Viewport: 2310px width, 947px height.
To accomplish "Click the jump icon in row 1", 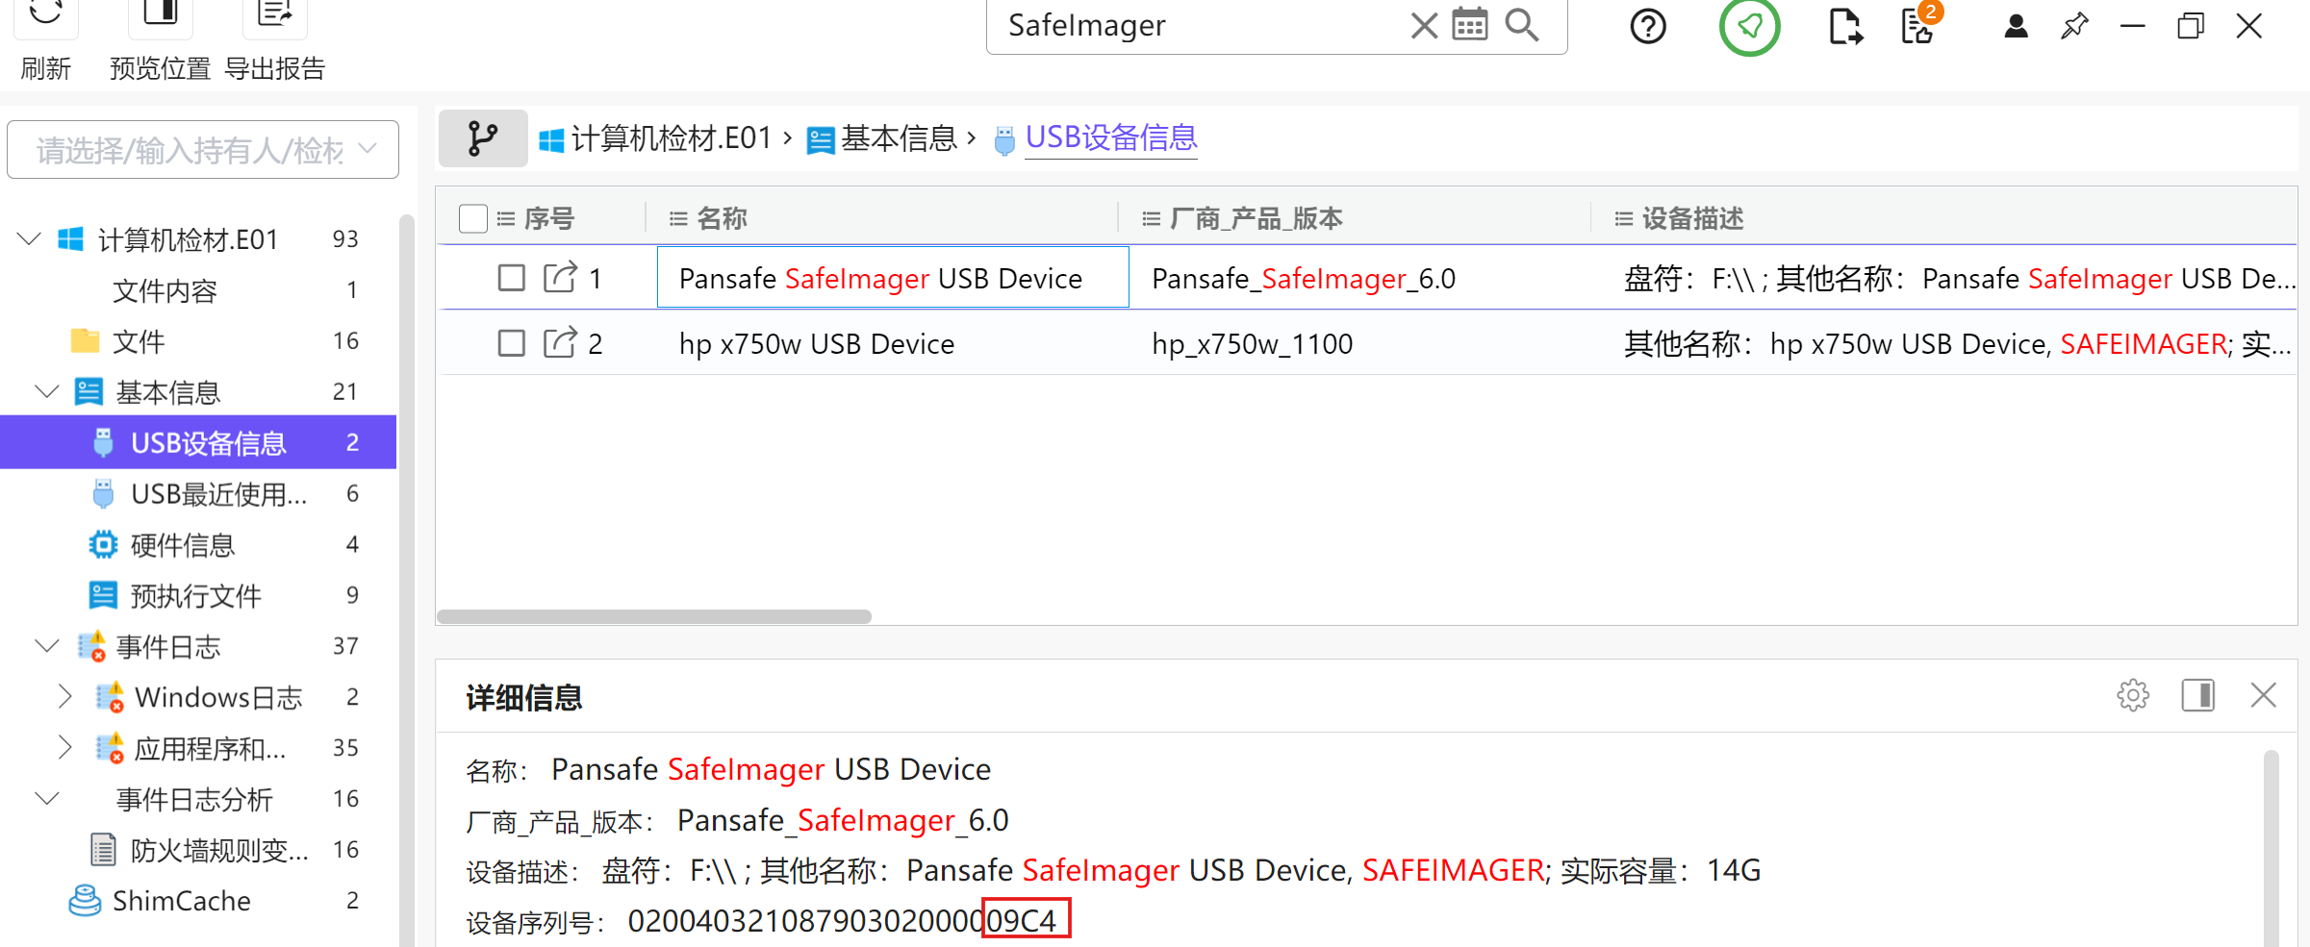I will tap(560, 278).
